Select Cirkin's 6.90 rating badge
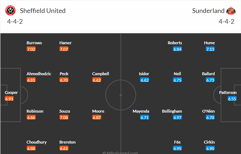 210,149
